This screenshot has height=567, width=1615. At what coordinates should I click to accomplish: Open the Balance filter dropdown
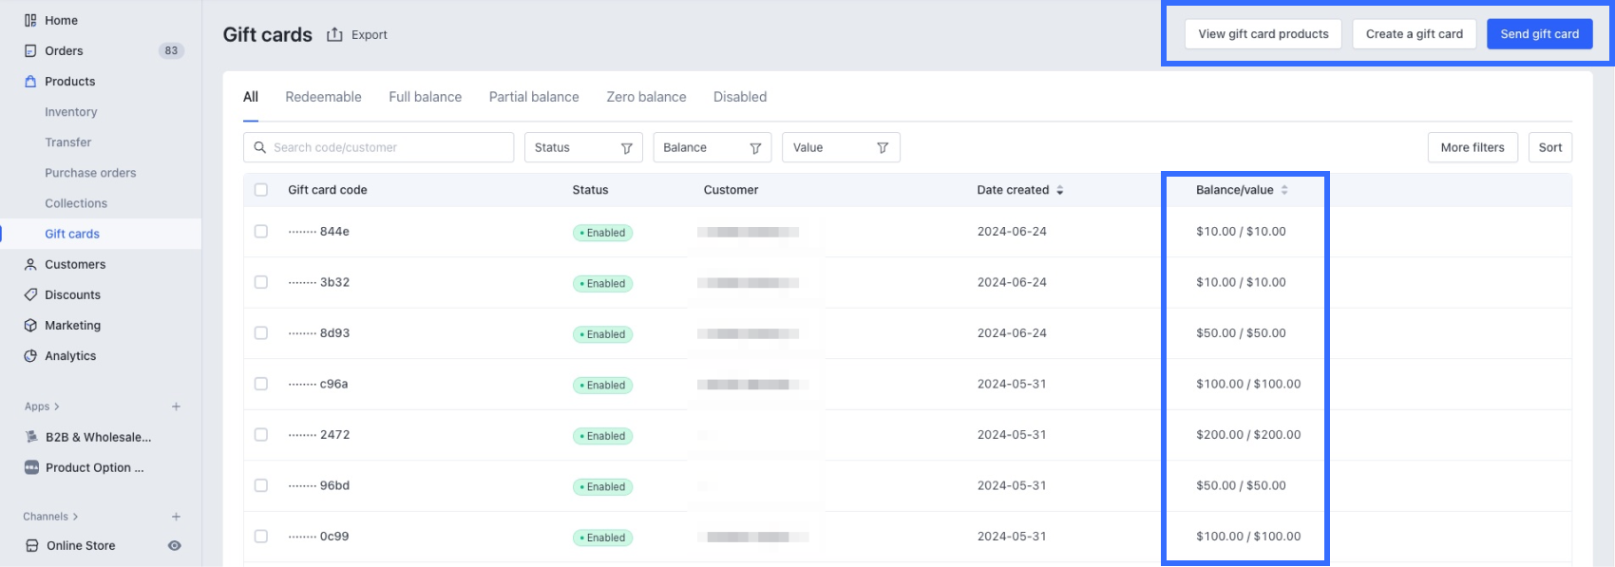[712, 148]
